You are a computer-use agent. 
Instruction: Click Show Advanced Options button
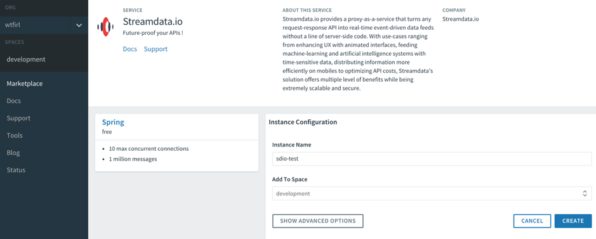pyautogui.click(x=318, y=221)
